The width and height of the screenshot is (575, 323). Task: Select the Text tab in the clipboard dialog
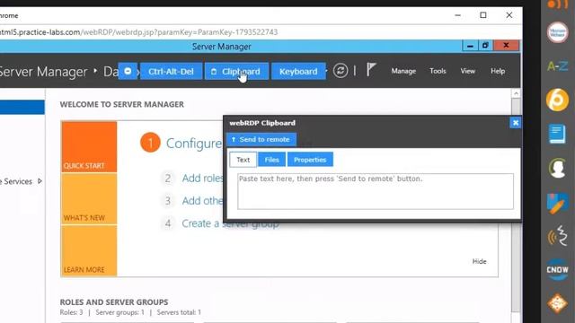point(243,160)
